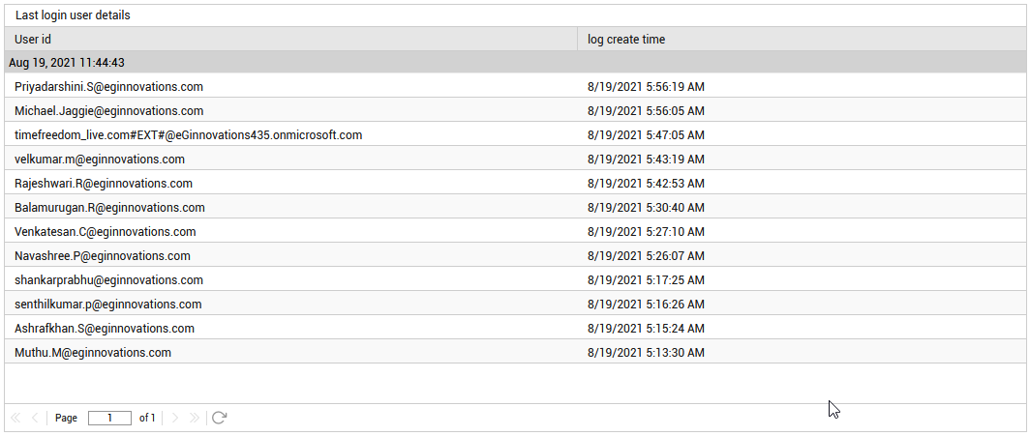Image resolution: width=1030 pixels, height=436 pixels.
Task: Select the Balamurugan.R@eginnovations.com row
Action: point(515,208)
